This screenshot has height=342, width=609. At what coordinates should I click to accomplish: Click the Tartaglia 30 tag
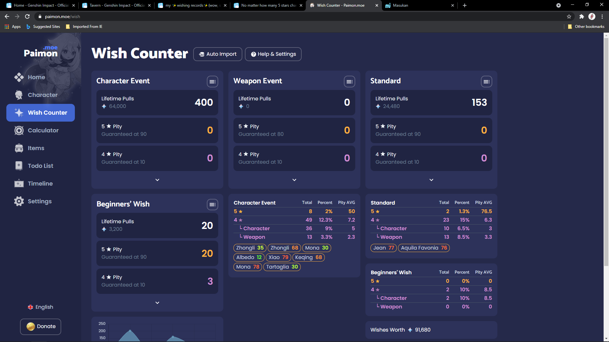pyautogui.click(x=282, y=267)
